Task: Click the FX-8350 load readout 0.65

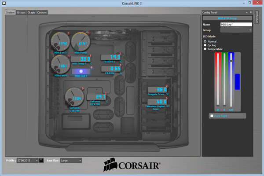Action: point(110,68)
